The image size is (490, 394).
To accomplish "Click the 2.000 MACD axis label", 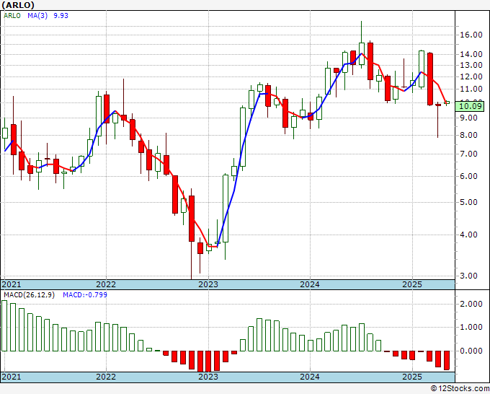I will [x=471, y=304].
